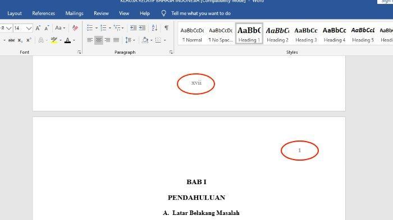Viewport: 393px width, 220px height.
Task: Decrease the paragraph indent
Action: [x=134, y=28]
